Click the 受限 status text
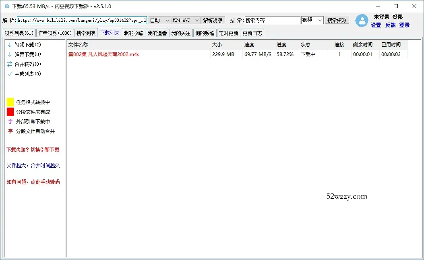The width and height of the screenshot is (424, 260). 397,17
